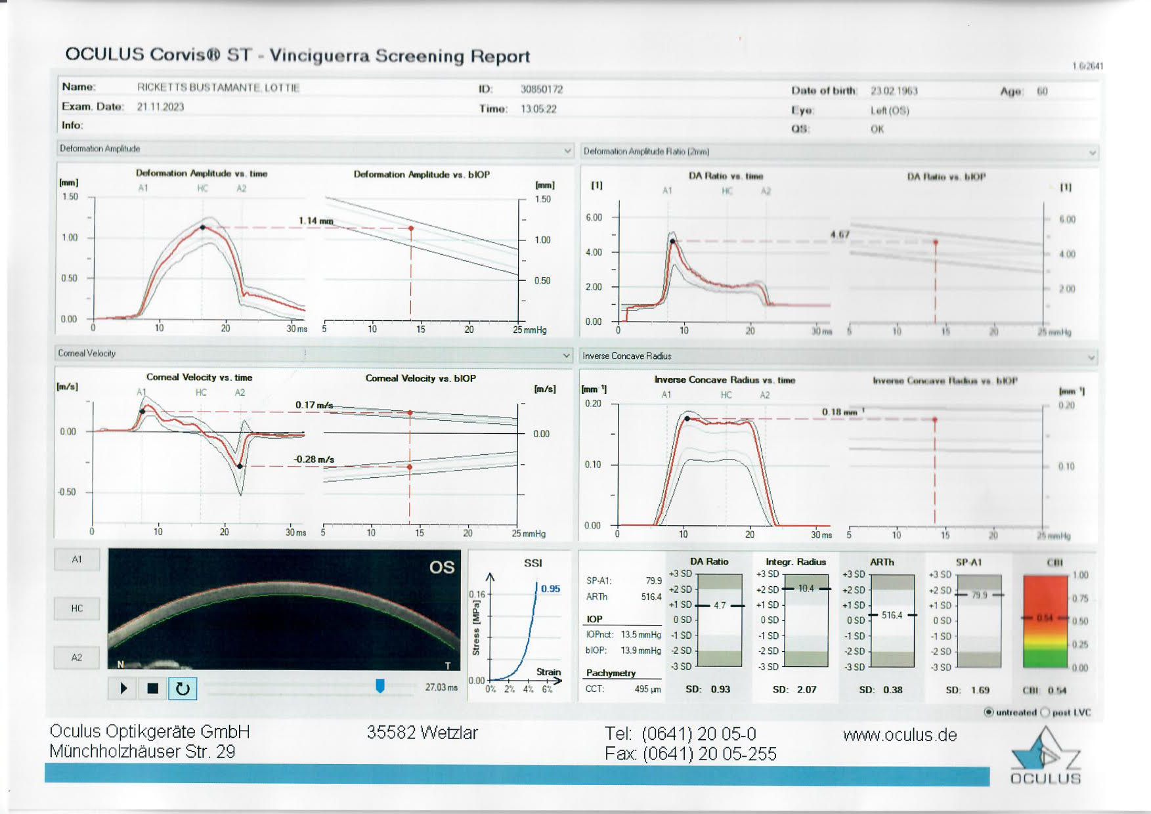Open the Inverse Concave Radius dropdown

tap(838, 356)
